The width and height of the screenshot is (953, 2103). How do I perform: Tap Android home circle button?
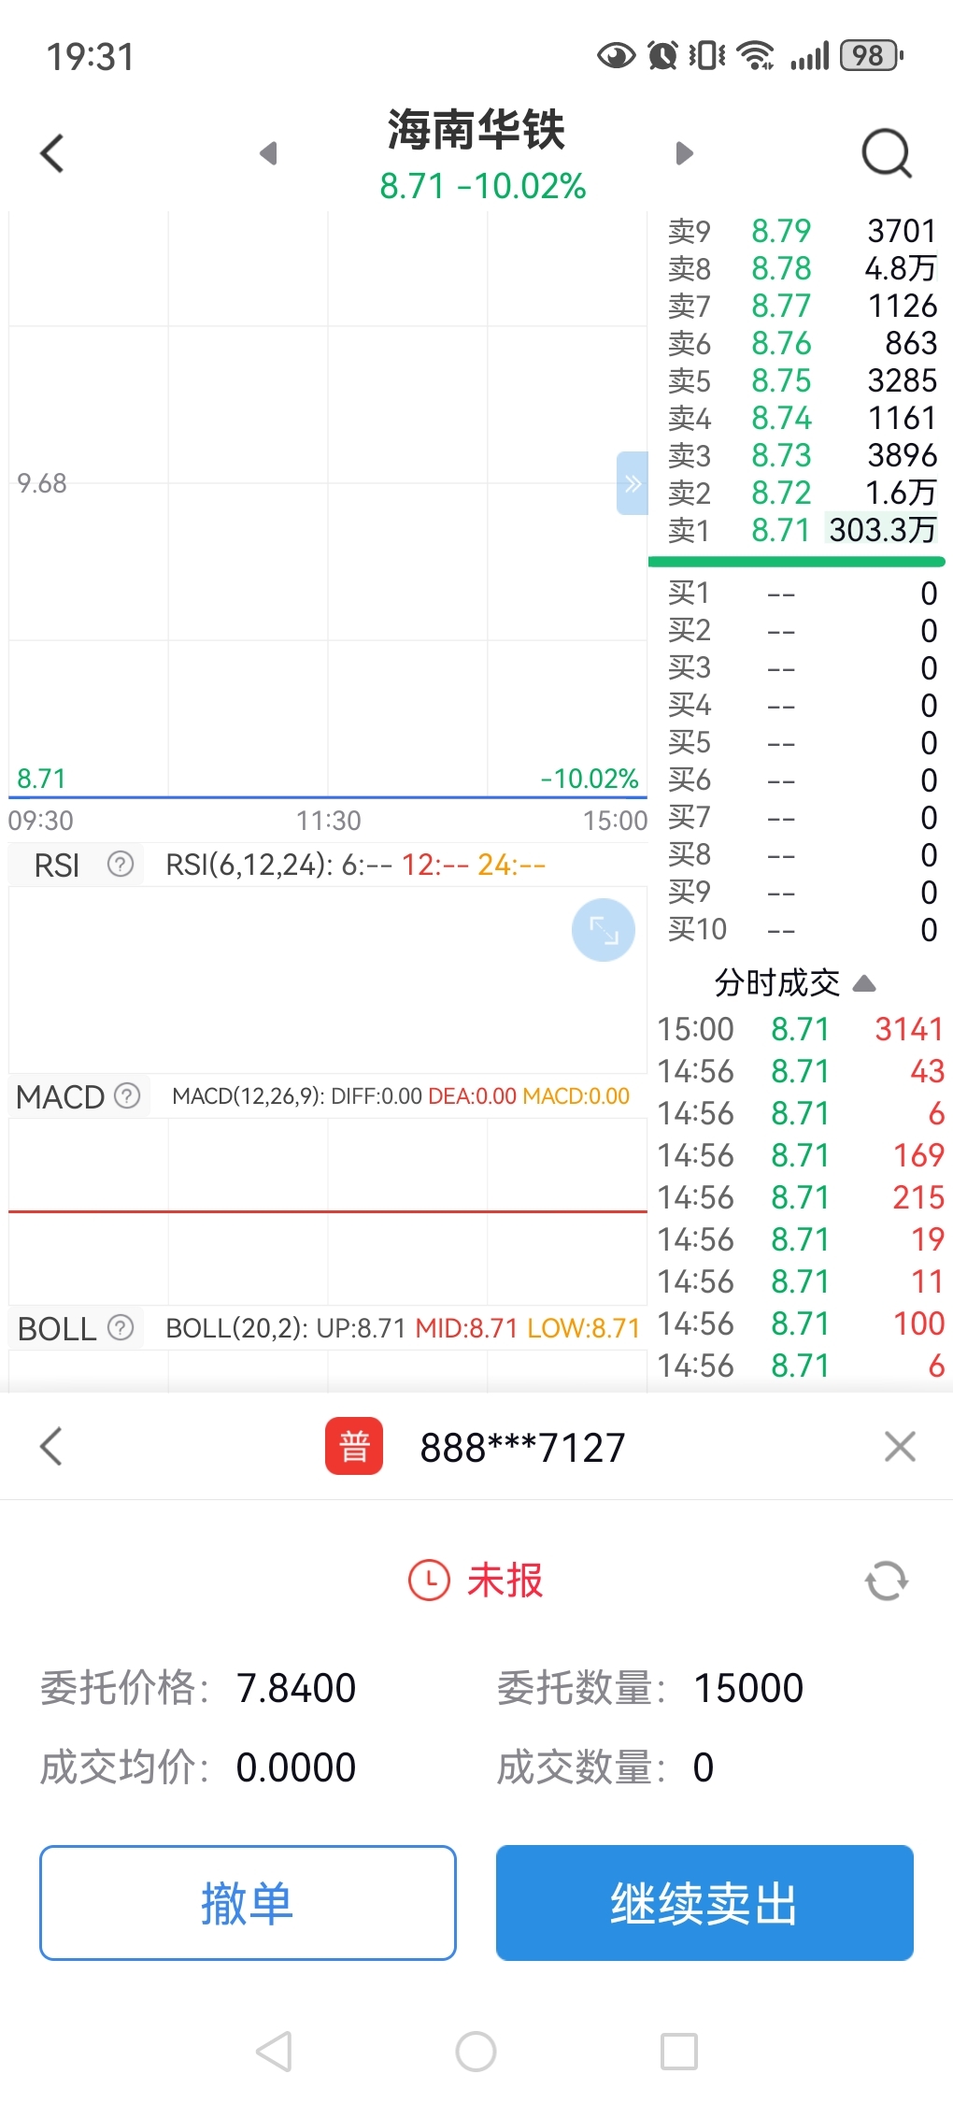[476, 2052]
